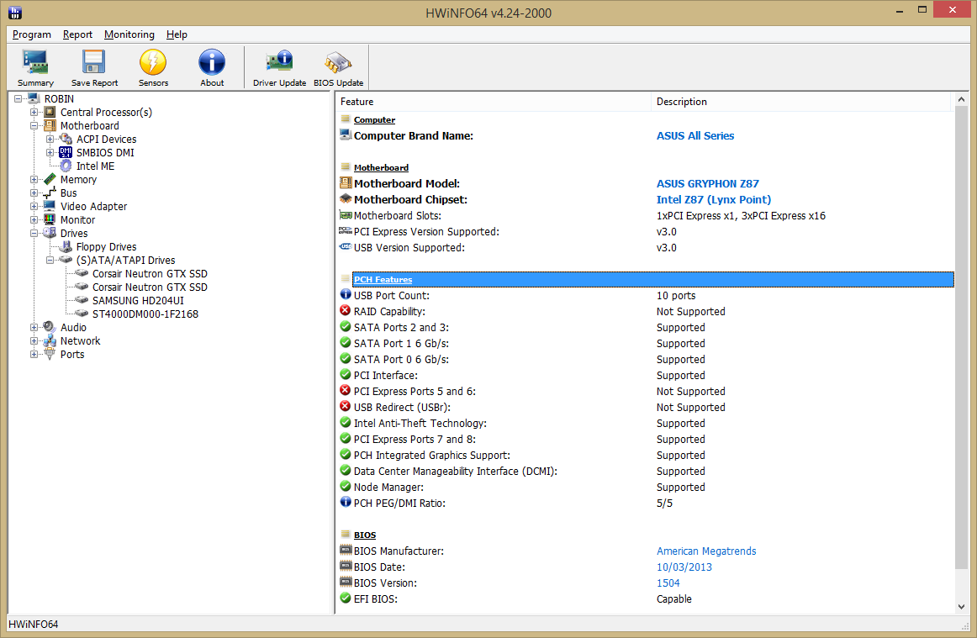Select Central Processor(s) in tree

tap(106, 112)
